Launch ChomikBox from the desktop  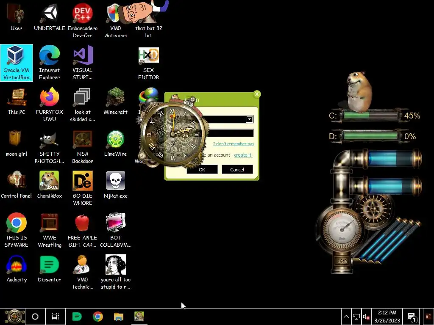coord(49,185)
